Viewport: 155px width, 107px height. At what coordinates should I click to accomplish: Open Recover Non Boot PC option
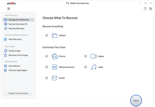(x=19, y=24)
